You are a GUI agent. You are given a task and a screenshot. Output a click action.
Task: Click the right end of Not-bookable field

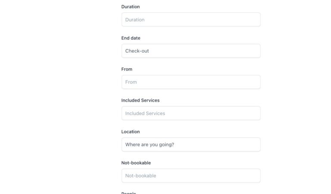(x=254, y=176)
